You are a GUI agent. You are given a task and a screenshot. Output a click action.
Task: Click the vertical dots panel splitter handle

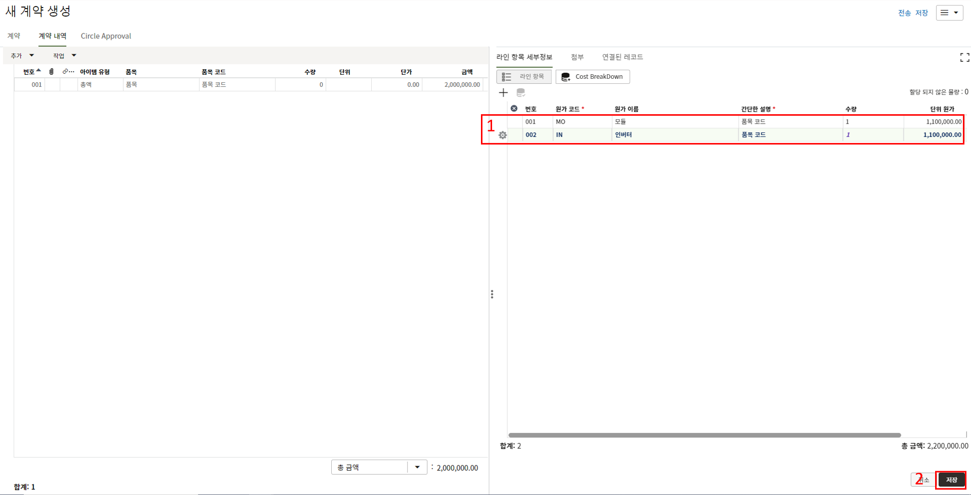(x=492, y=294)
